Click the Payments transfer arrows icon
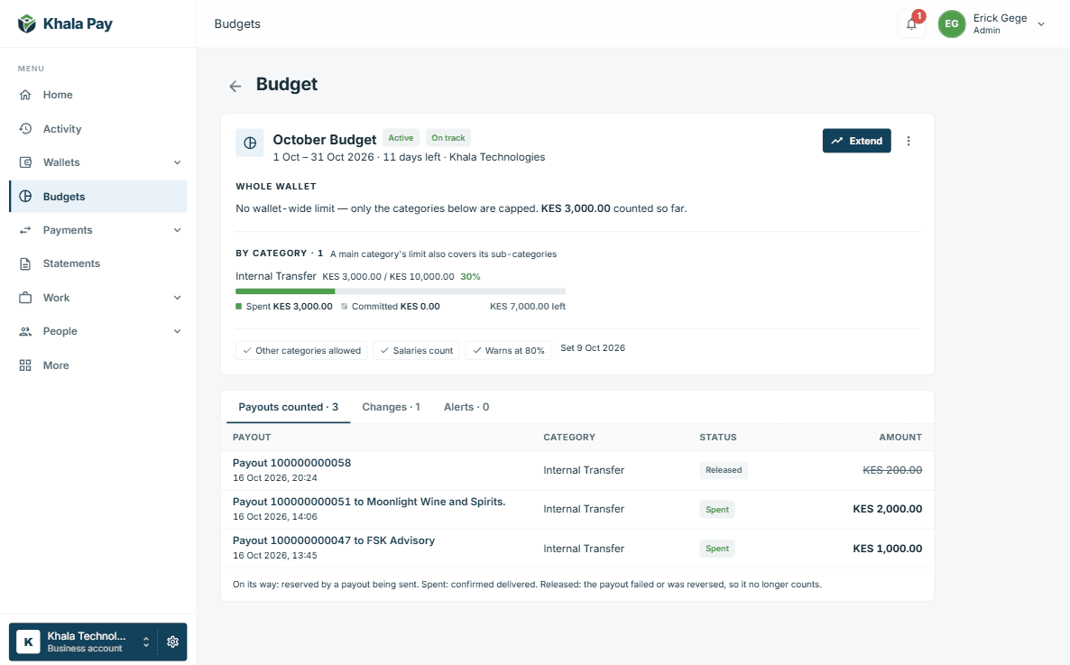 (x=25, y=230)
